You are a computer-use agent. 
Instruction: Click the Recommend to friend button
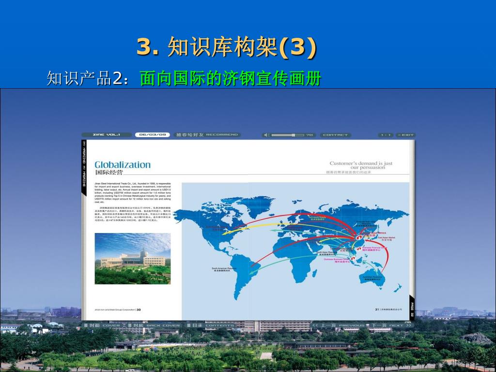(x=207, y=135)
